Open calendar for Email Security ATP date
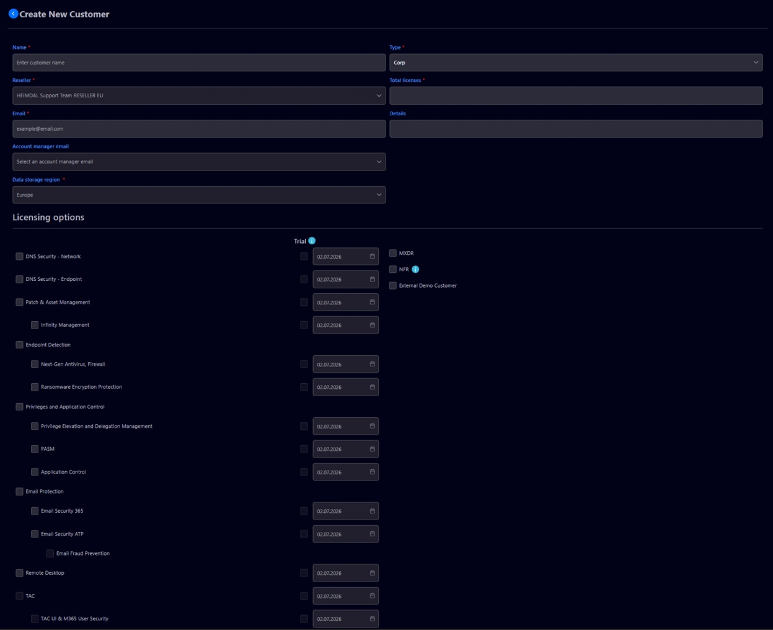 tap(372, 534)
